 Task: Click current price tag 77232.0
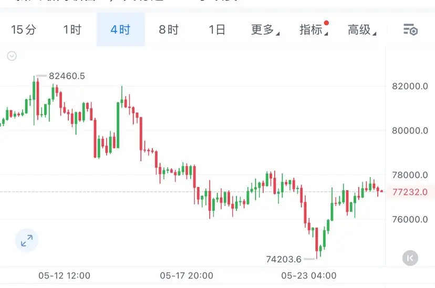[410, 192]
